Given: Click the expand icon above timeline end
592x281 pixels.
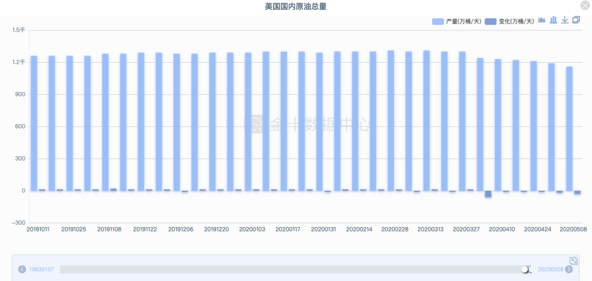Looking at the screenshot, I should (574, 260).
